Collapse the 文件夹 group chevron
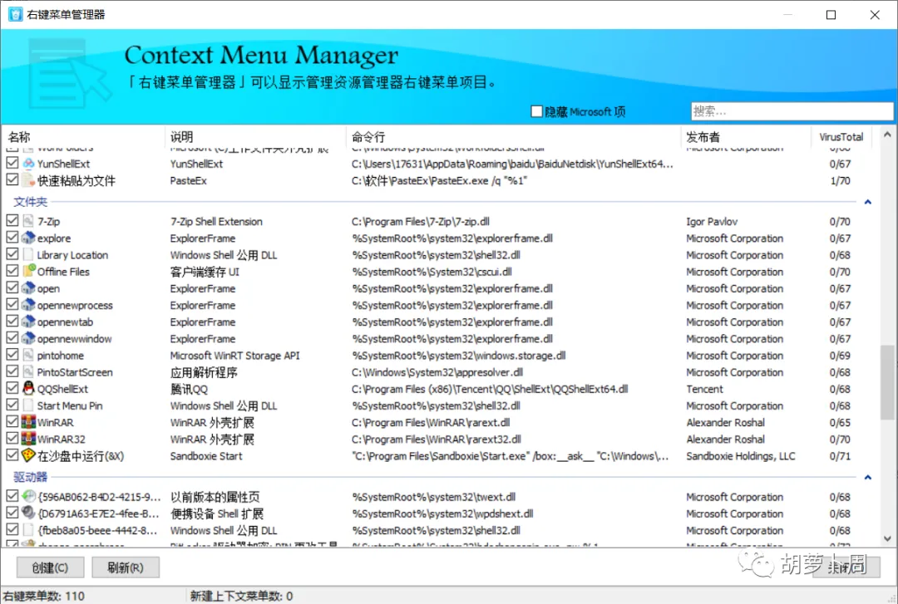Screen dimensions: 898x604 867,202
